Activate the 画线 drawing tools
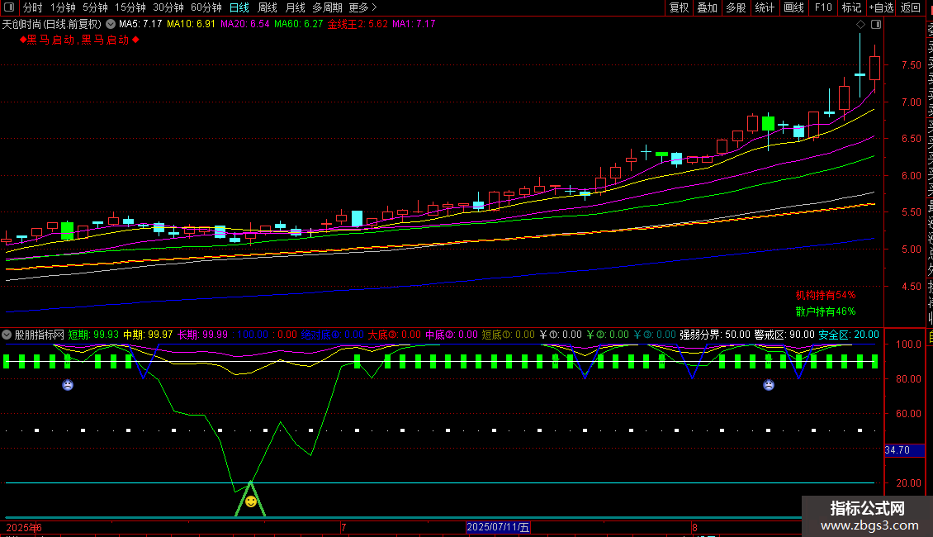The image size is (933, 537). tap(793, 7)
